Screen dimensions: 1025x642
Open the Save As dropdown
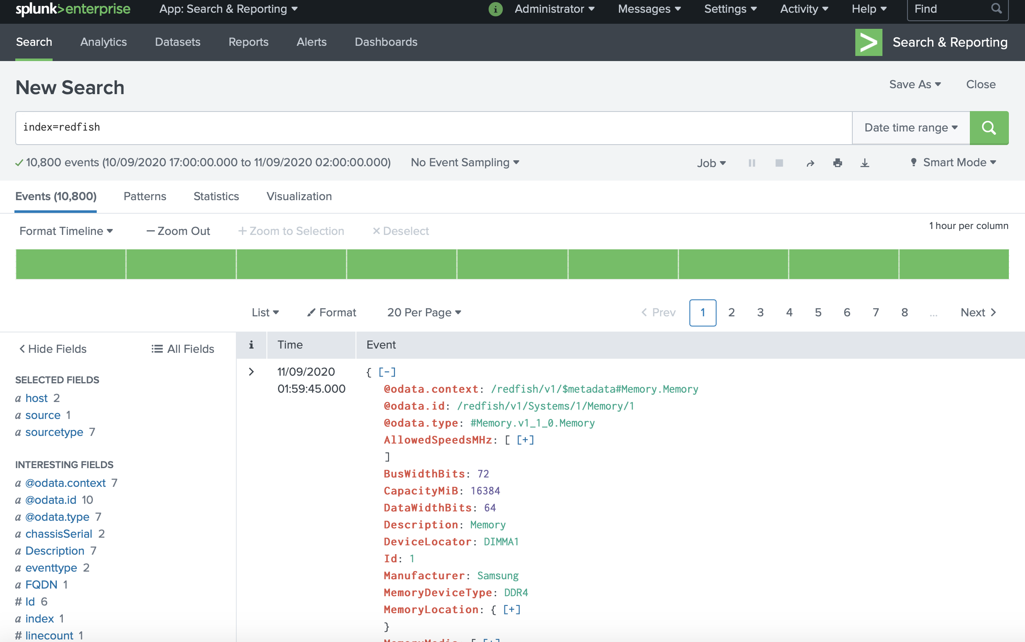(915, 84)
